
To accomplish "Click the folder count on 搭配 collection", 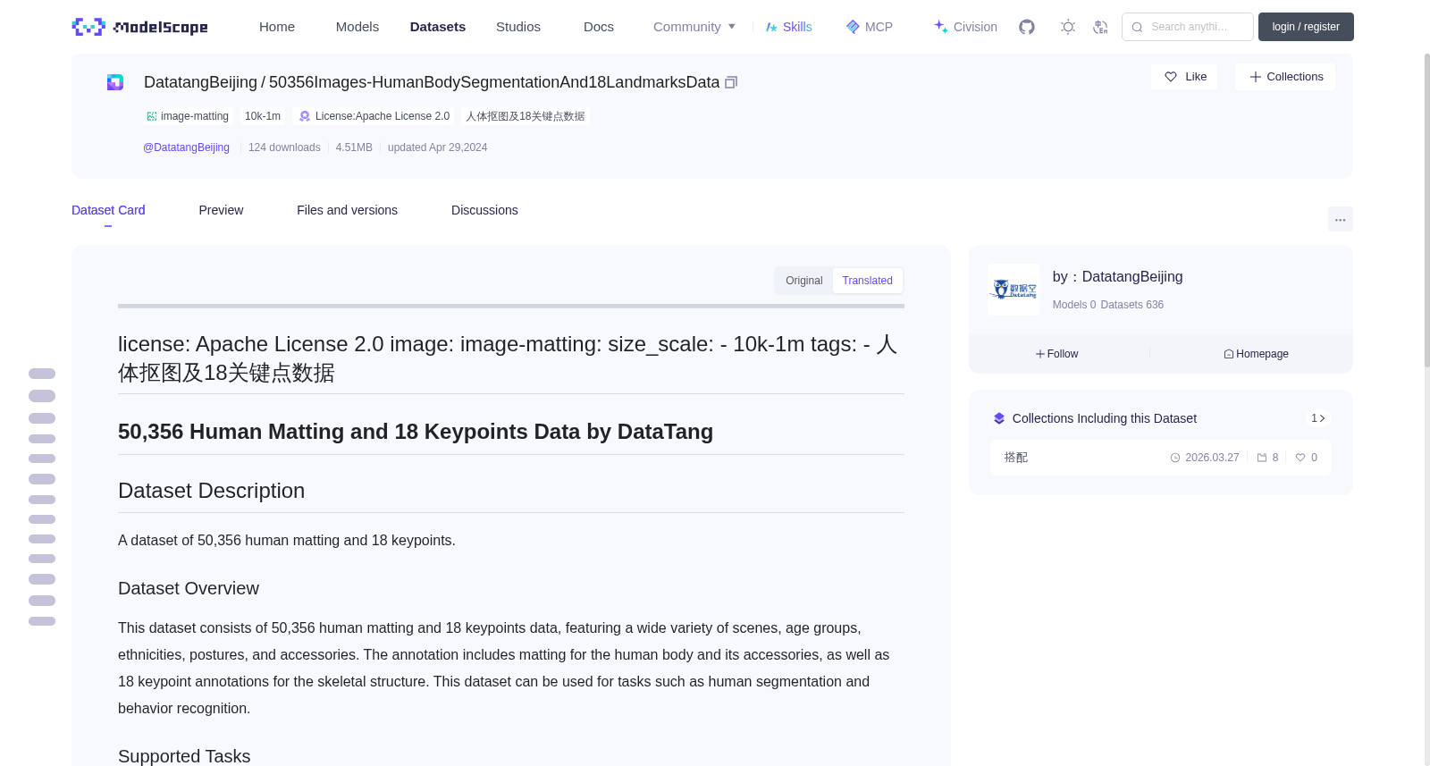I will [1267, 458].
